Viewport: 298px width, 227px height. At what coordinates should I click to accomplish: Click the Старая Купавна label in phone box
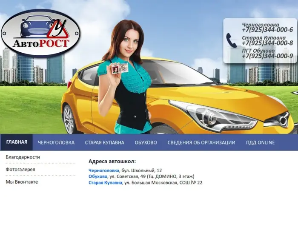(x=264, y=38)
